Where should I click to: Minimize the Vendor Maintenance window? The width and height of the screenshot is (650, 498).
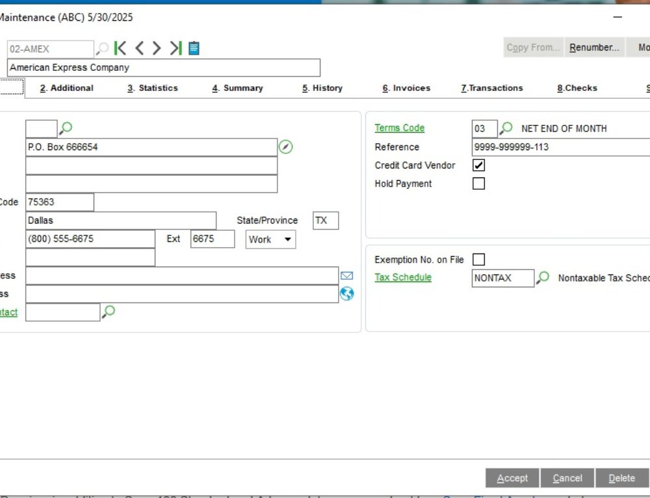[x=617, y=17]
